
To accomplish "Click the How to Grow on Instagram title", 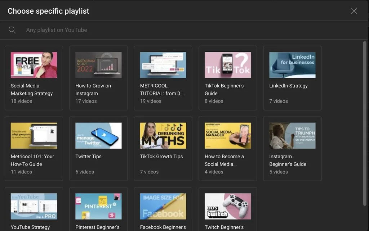I will click(93, 90).
